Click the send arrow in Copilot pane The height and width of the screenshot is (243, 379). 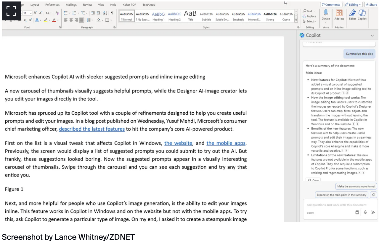pyautogui.click(x=373, y=212)
